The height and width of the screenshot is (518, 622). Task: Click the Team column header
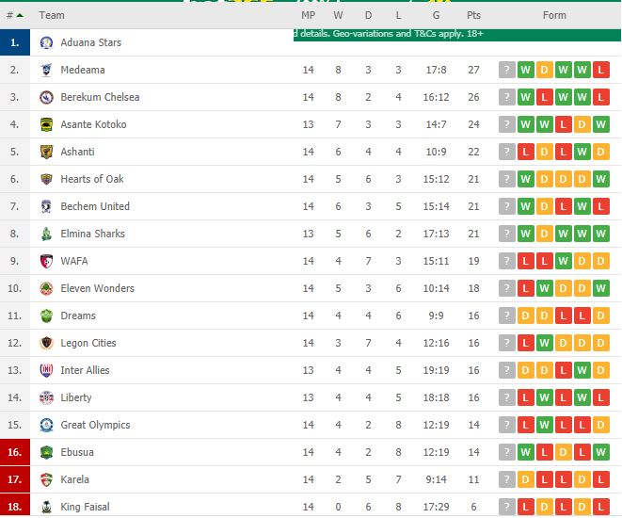(52, 15)
